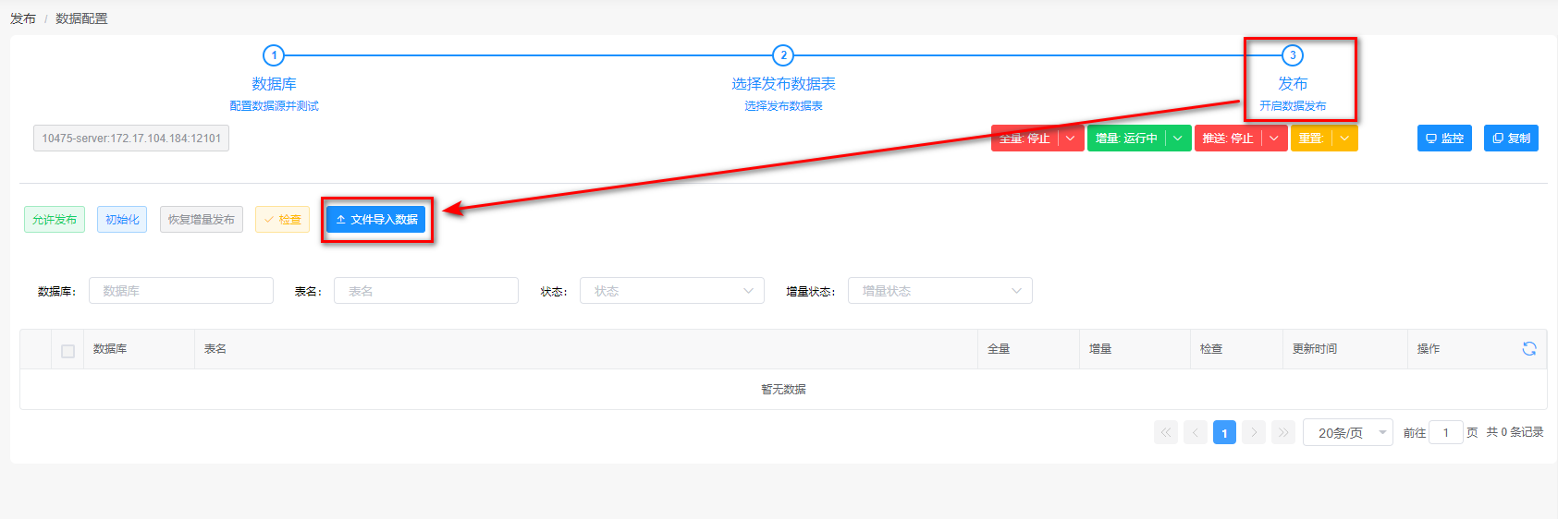Open the 20条/页 page size selector
1558x519 pixels.
point(1347,432)
